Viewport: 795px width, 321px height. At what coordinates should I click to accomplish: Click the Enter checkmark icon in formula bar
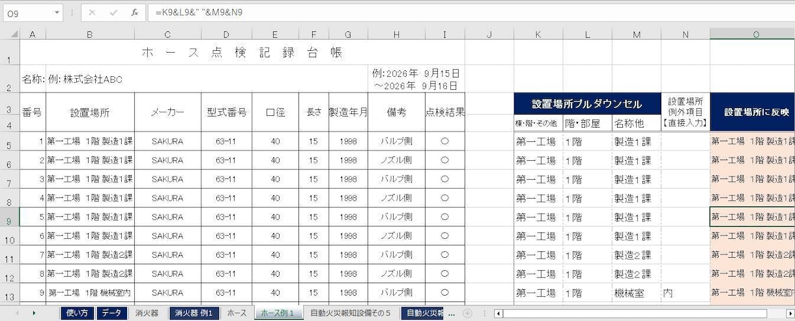113,12
